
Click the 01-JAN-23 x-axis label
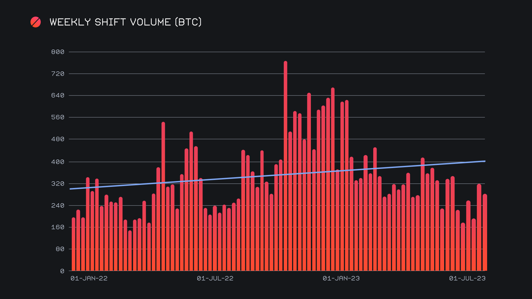(x=341, y=278)
